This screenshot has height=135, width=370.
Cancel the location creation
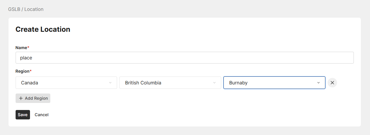click(x=41, y=115)
